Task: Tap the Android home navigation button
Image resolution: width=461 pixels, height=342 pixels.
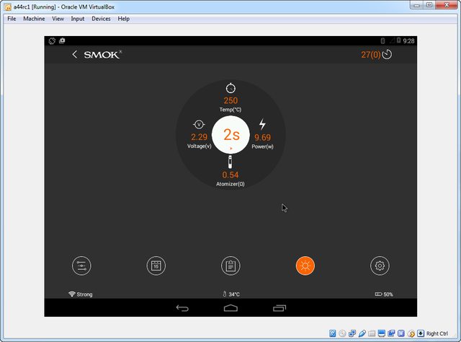Action: coord(230,308)
